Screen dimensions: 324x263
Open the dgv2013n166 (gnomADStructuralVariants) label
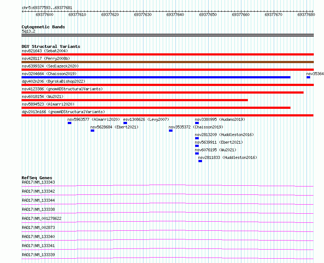[x=63, y=112]
